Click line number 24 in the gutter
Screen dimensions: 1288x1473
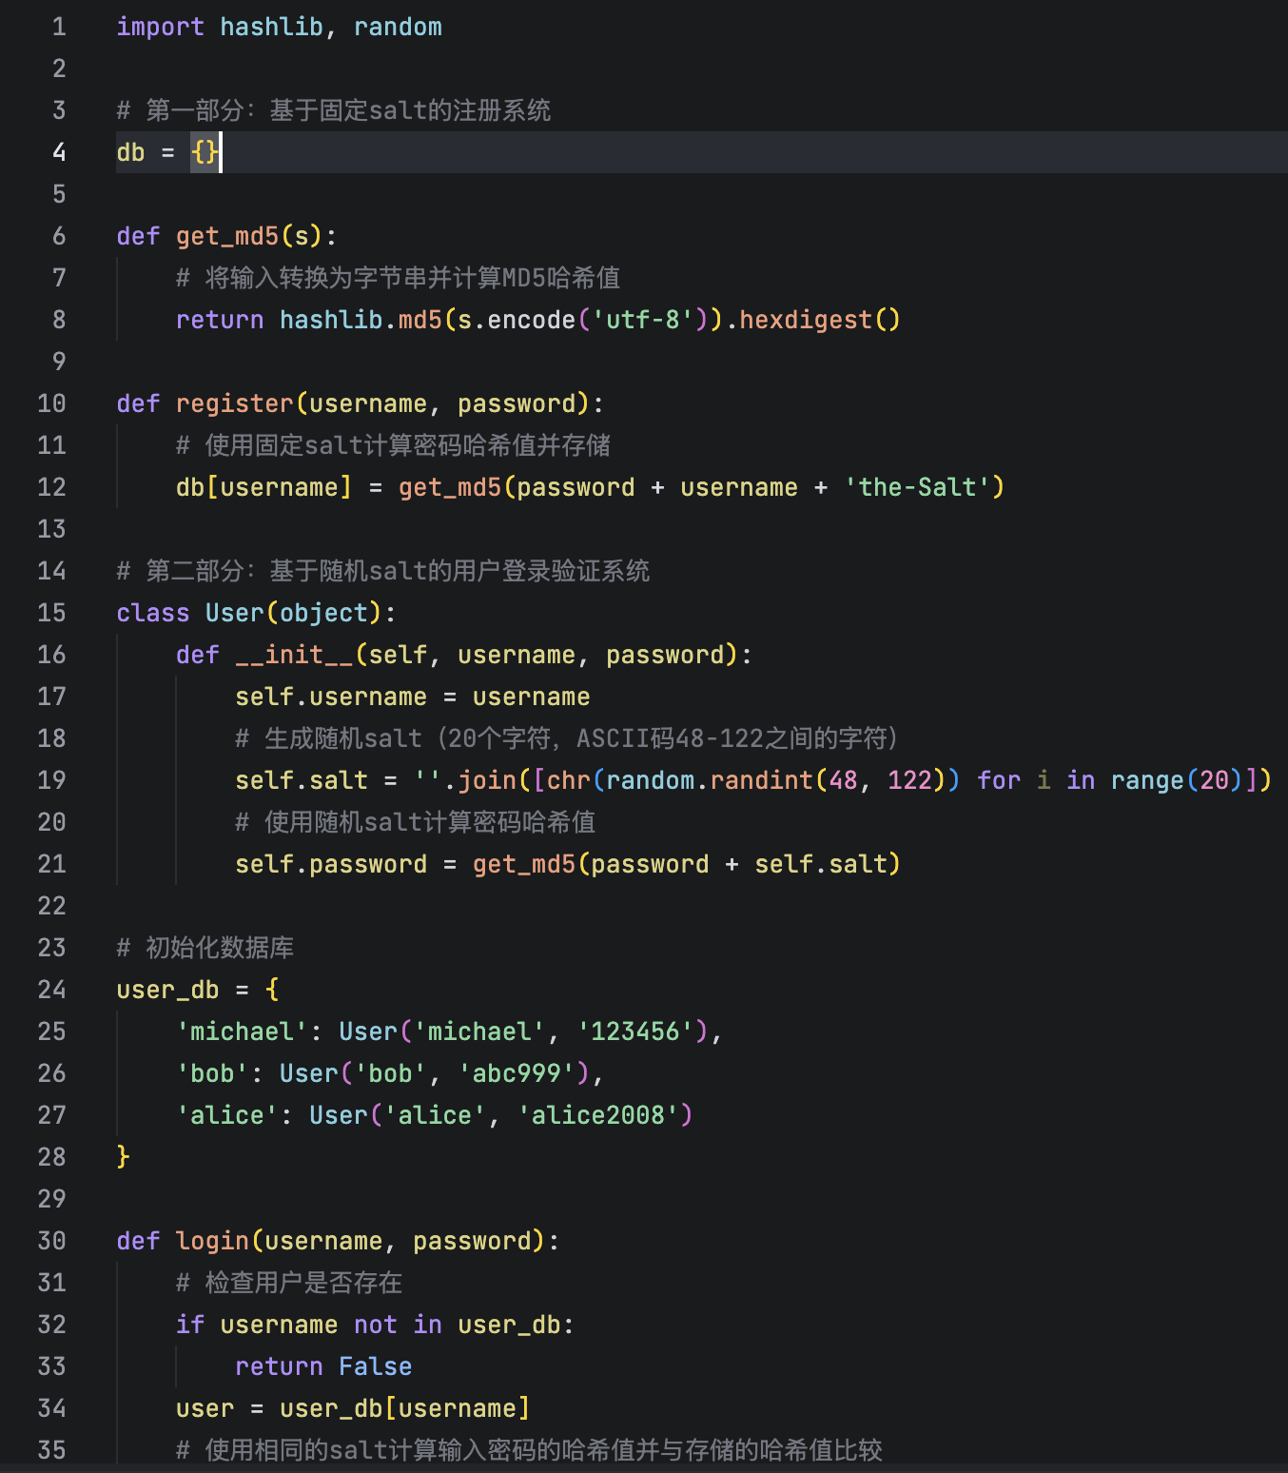[51, 990]
